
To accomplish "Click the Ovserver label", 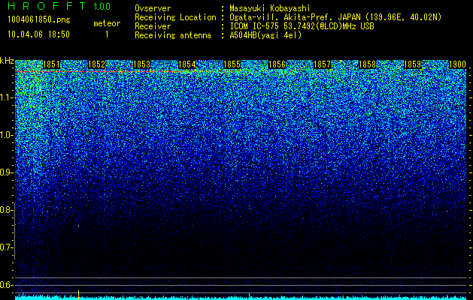I will 153,8.
